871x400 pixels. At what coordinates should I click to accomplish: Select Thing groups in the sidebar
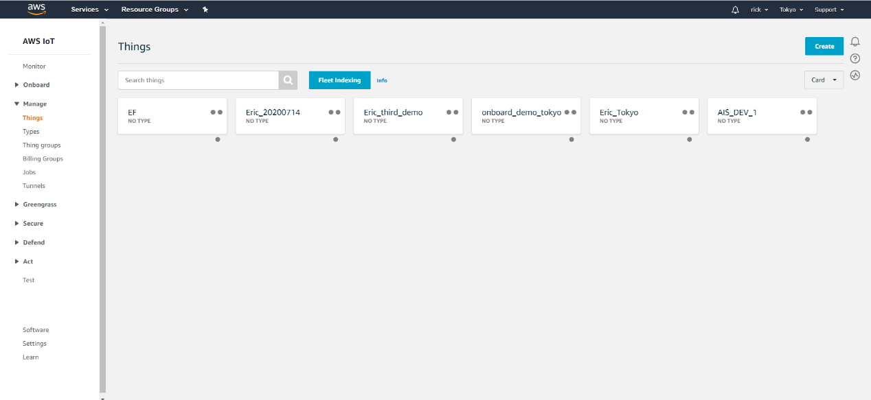pos(41,145)
